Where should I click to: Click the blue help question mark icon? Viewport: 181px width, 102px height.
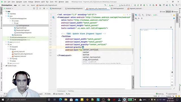point(174,18)
